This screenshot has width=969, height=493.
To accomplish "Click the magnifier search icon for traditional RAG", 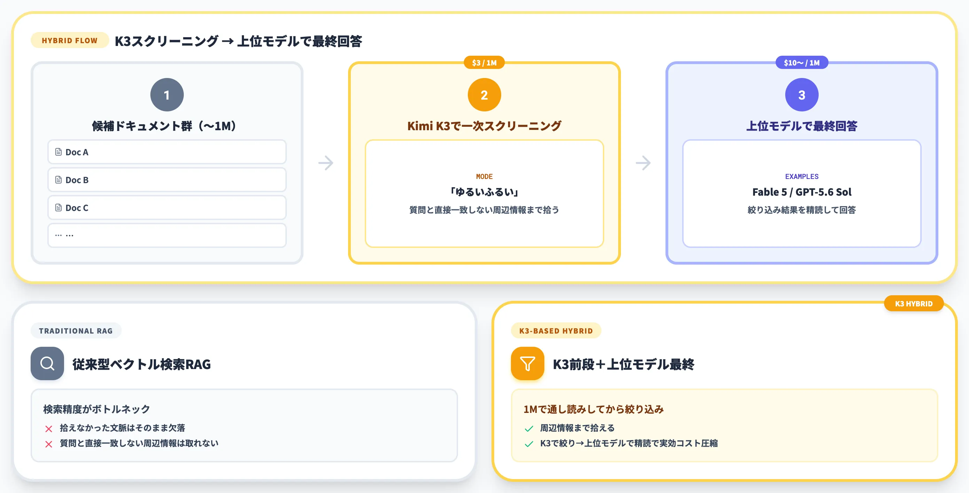I will click(47, 363).
